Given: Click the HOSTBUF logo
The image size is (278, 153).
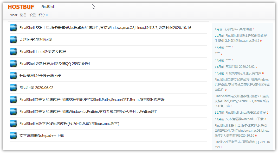Looking at the screenshot, I should point(21,7).
